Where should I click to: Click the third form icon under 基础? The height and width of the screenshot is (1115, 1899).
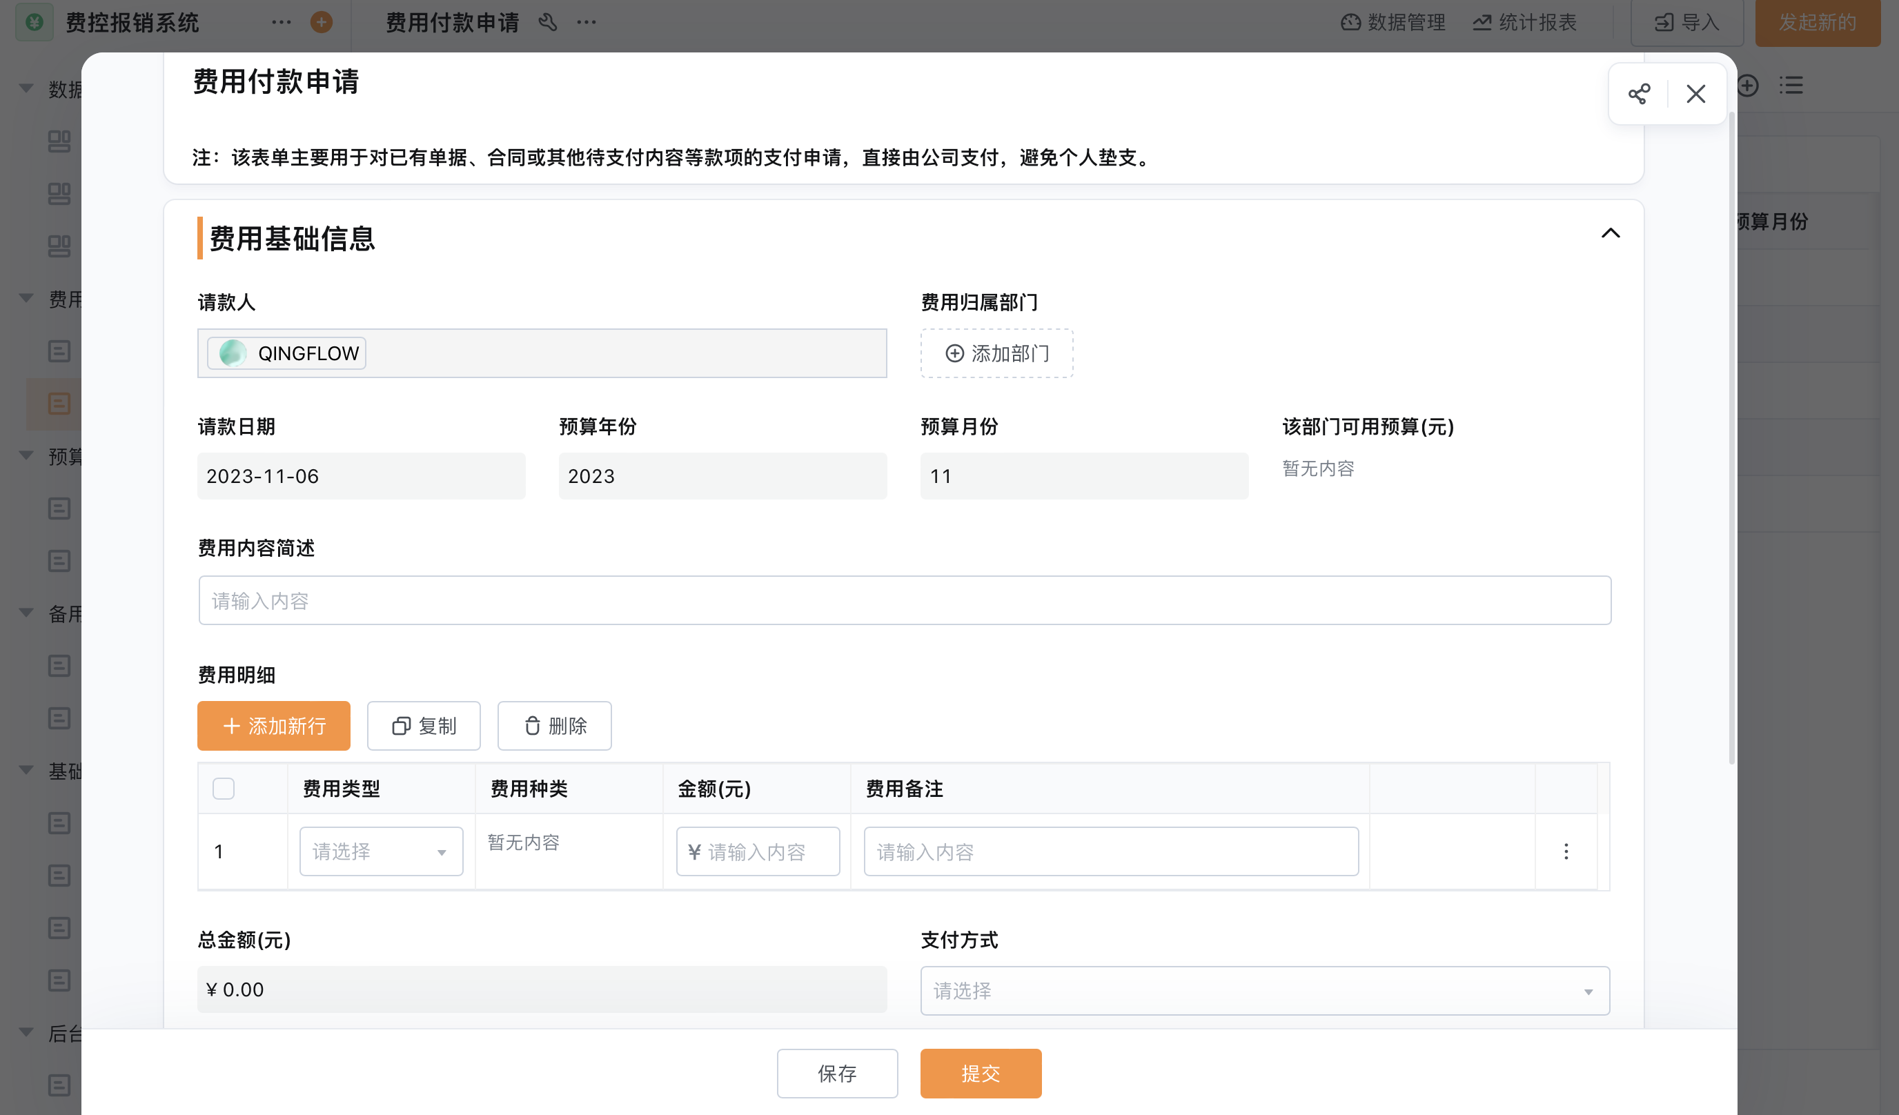59,928
